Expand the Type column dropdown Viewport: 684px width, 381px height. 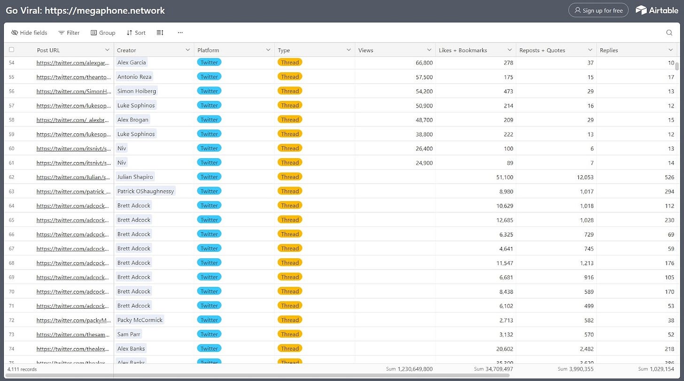point(349,50)
